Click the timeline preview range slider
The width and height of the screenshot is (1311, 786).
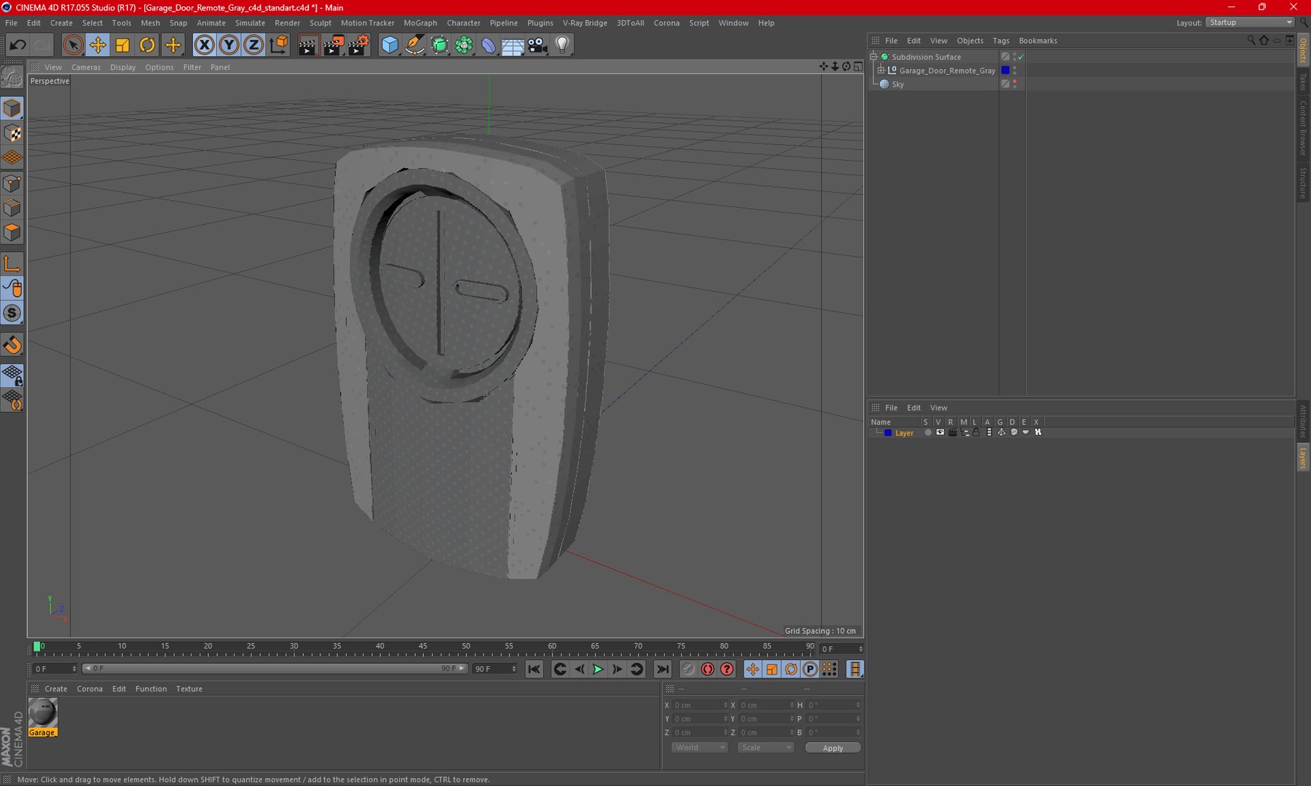(275, 669)
